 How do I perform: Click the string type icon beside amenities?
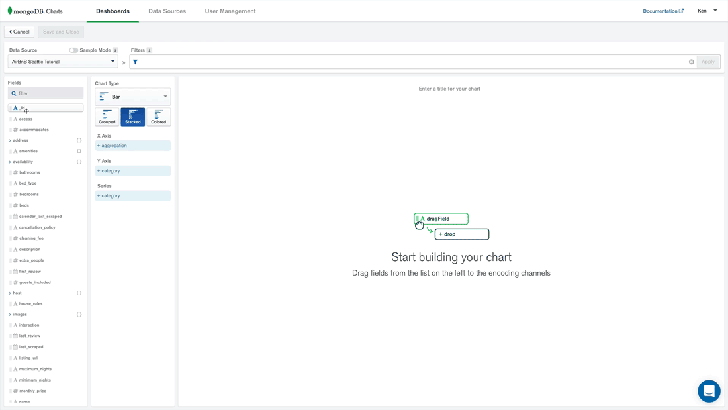point(15,151)
